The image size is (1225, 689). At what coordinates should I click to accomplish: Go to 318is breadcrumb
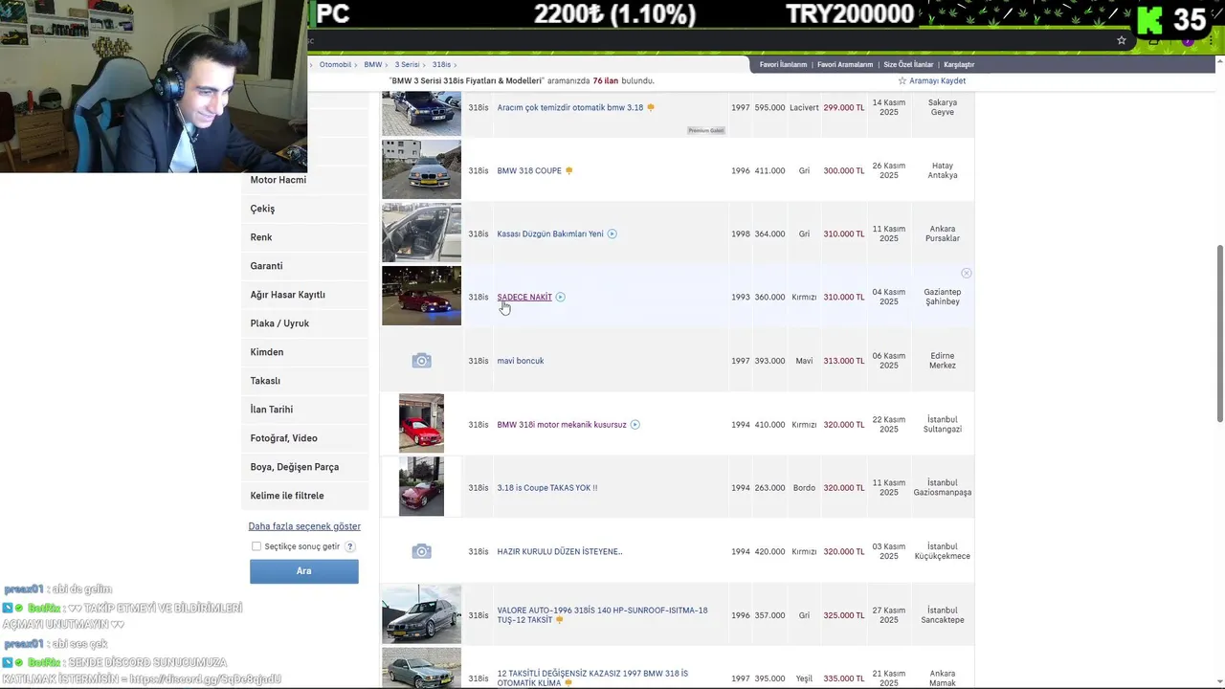tap(441, 65)
